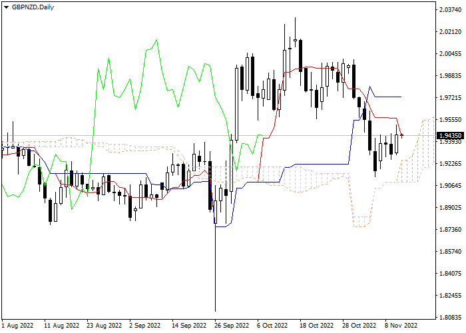
Task: Click the 2.02120 price axis label
Action: [x=450, y=32]
